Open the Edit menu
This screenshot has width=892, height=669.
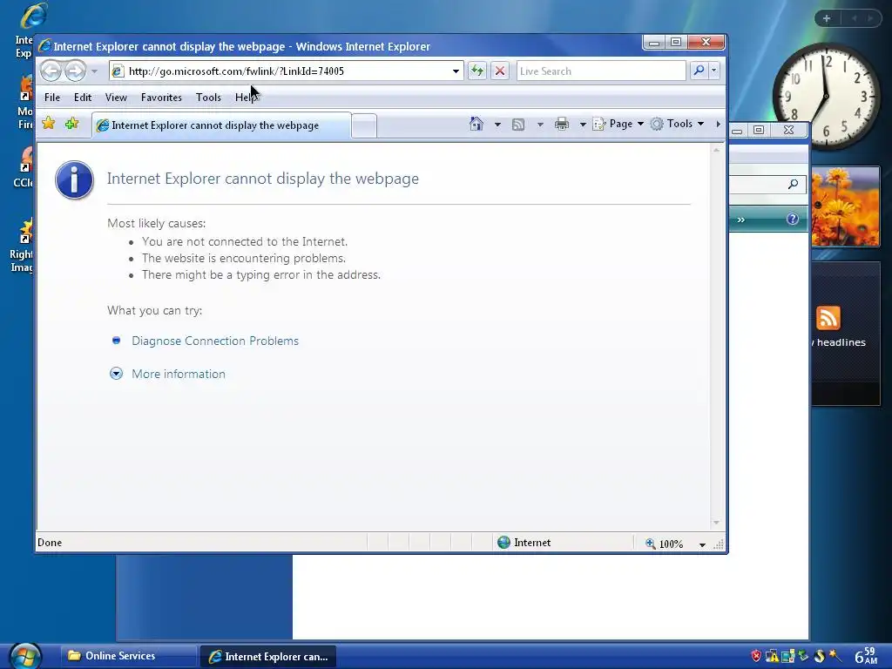point(83,98)
